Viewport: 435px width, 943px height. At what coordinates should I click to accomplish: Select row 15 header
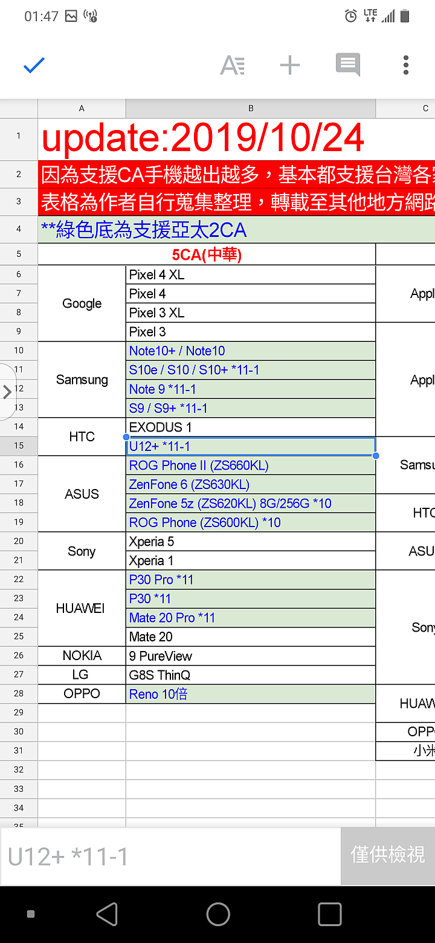click(19, 446)
